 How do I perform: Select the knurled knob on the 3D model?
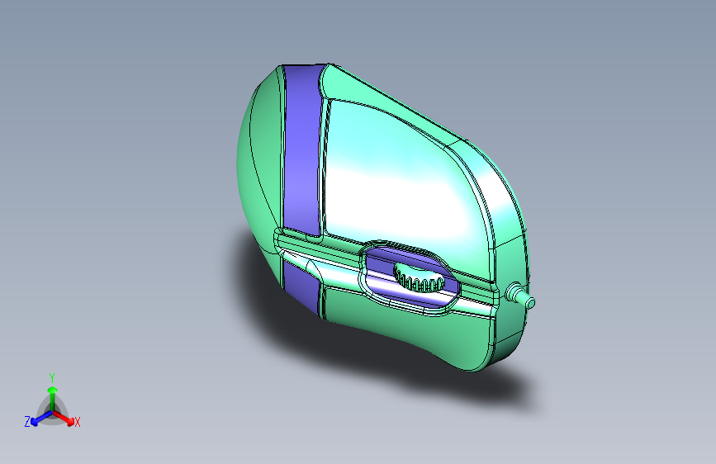(x=418, y=277)
